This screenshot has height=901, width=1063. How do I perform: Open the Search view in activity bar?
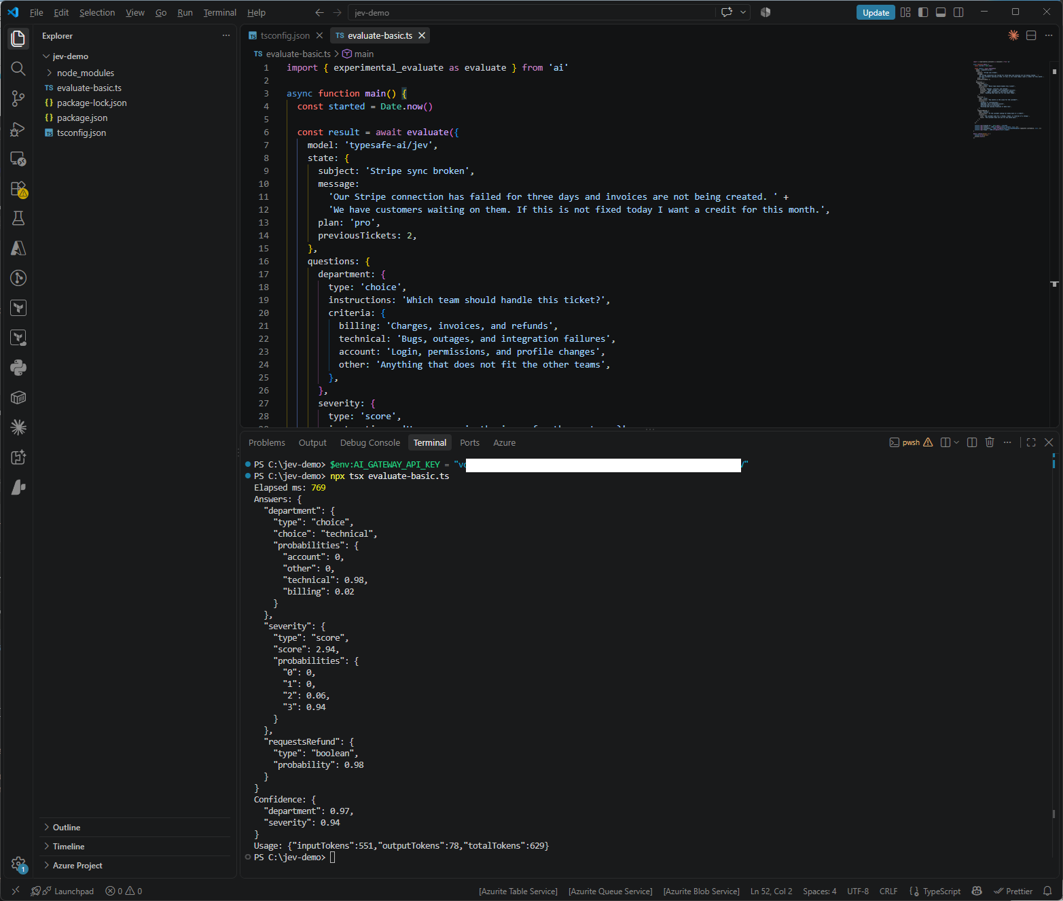tap(18, 69)
